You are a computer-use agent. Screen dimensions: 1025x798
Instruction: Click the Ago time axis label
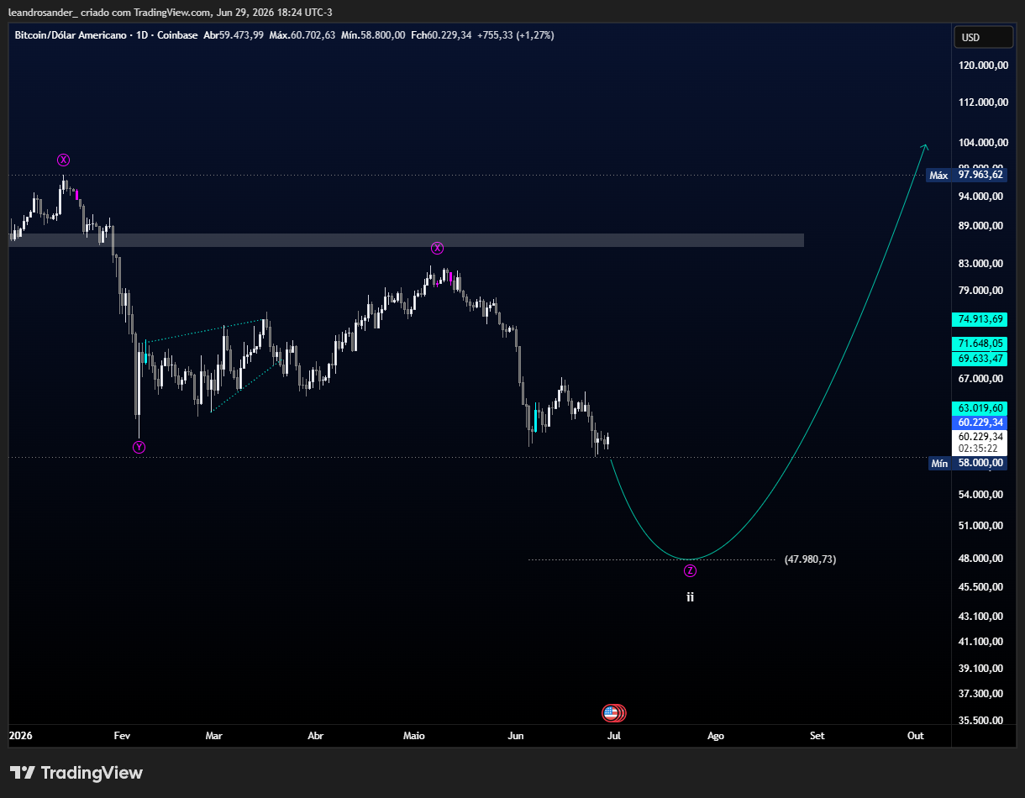[716, 736]
